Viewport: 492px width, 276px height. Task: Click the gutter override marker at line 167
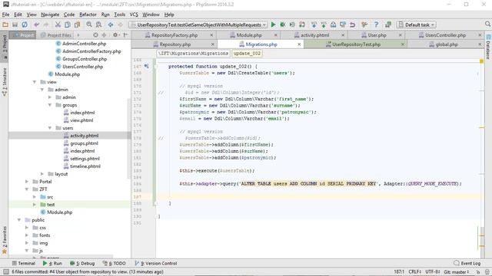coord(146,66)
